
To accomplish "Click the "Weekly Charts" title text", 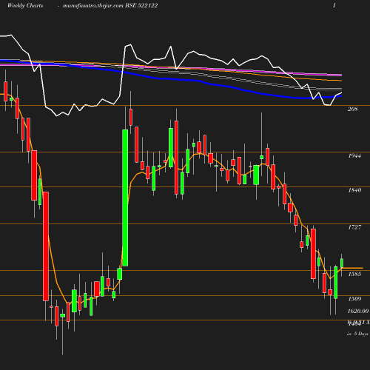I will 25,6.
